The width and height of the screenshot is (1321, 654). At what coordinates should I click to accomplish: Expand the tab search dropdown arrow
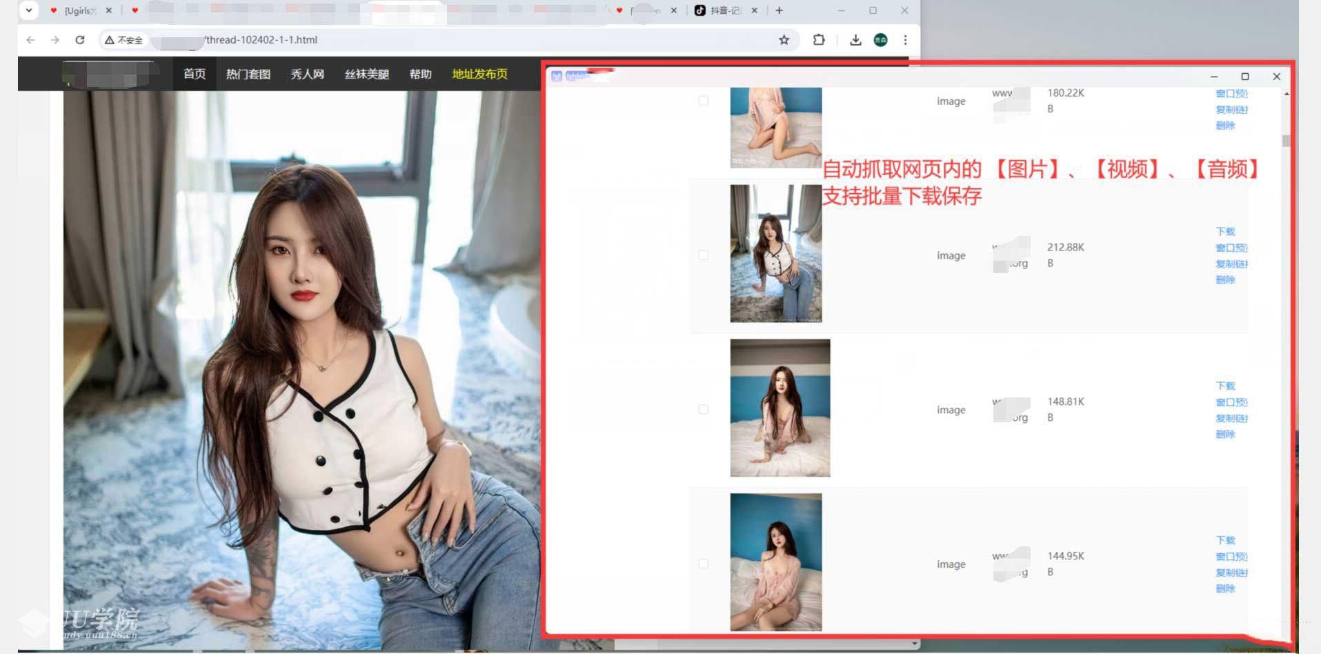pos(29,10)
